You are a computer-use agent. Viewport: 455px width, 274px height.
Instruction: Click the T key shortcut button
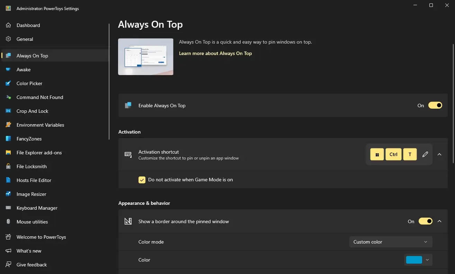pos(410,154)
